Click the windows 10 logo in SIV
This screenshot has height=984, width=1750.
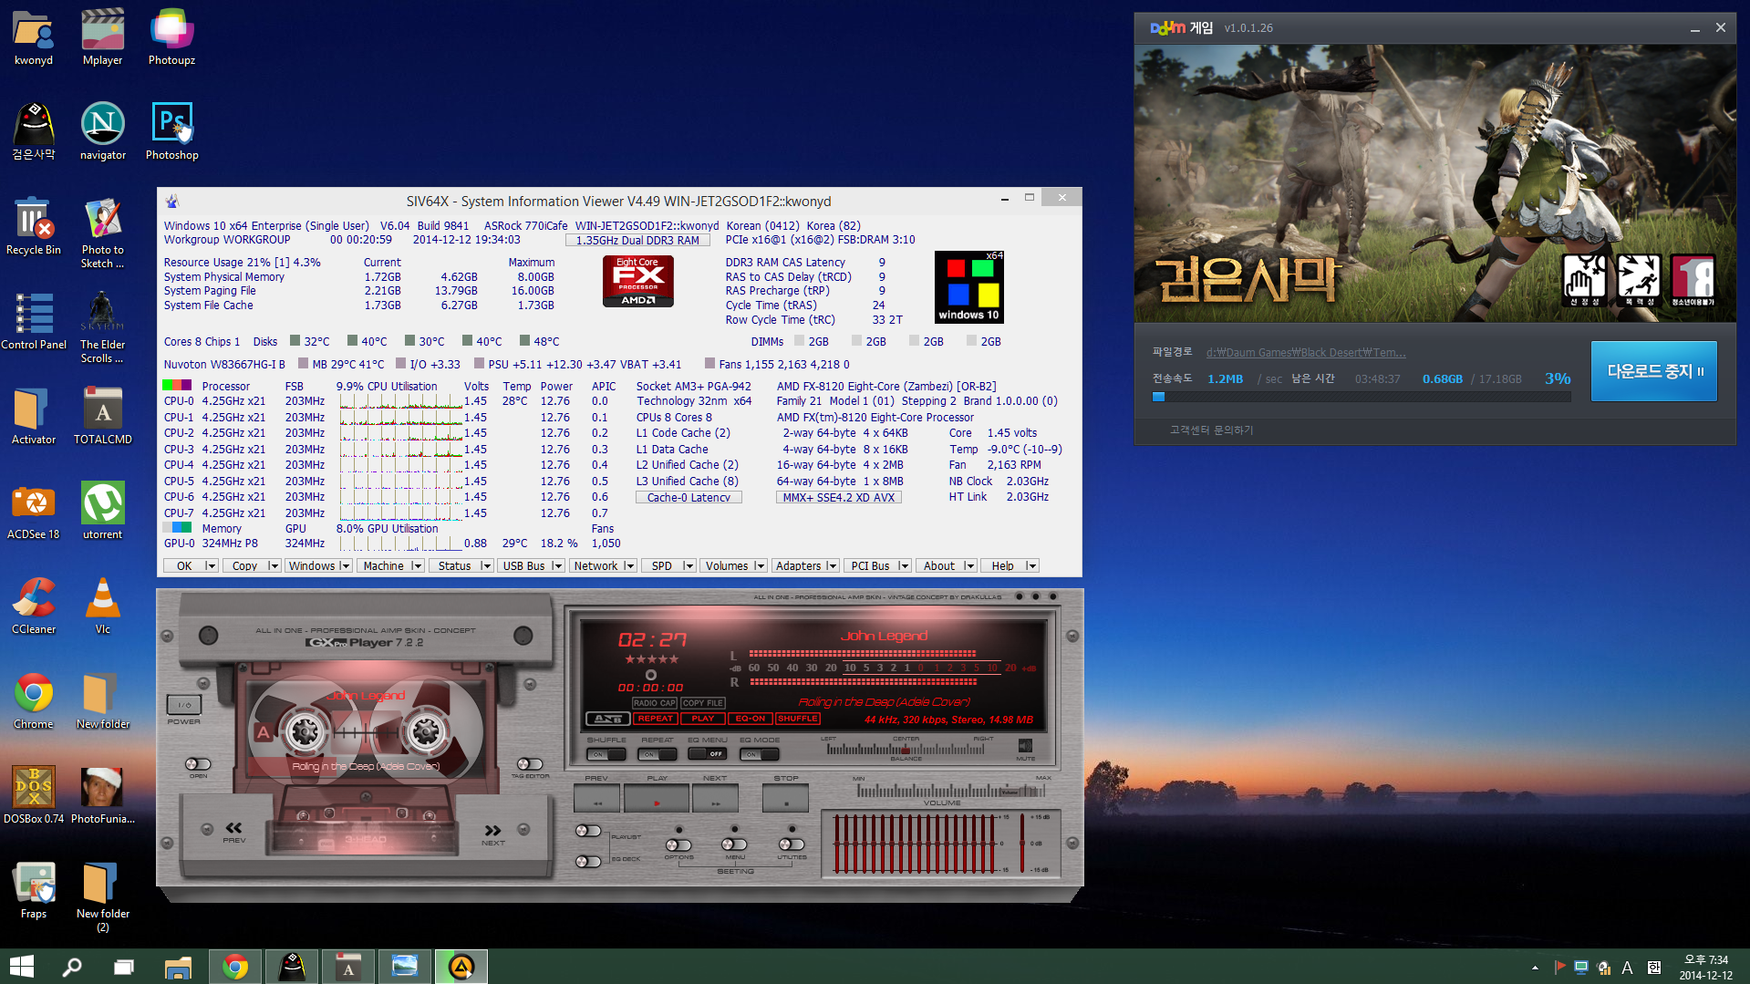click(969, 287)
